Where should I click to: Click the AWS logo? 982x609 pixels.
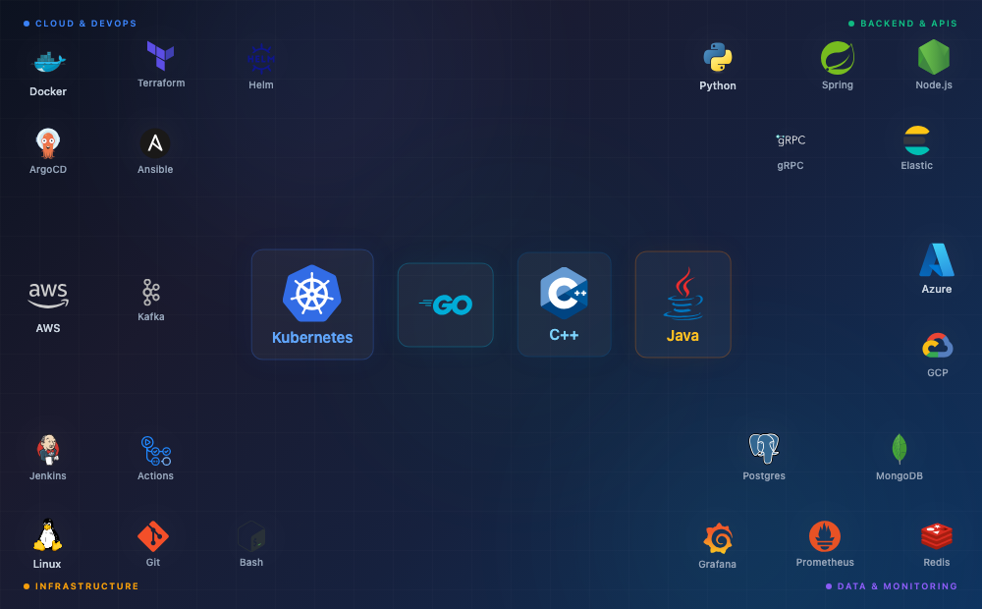click(48, 295)
